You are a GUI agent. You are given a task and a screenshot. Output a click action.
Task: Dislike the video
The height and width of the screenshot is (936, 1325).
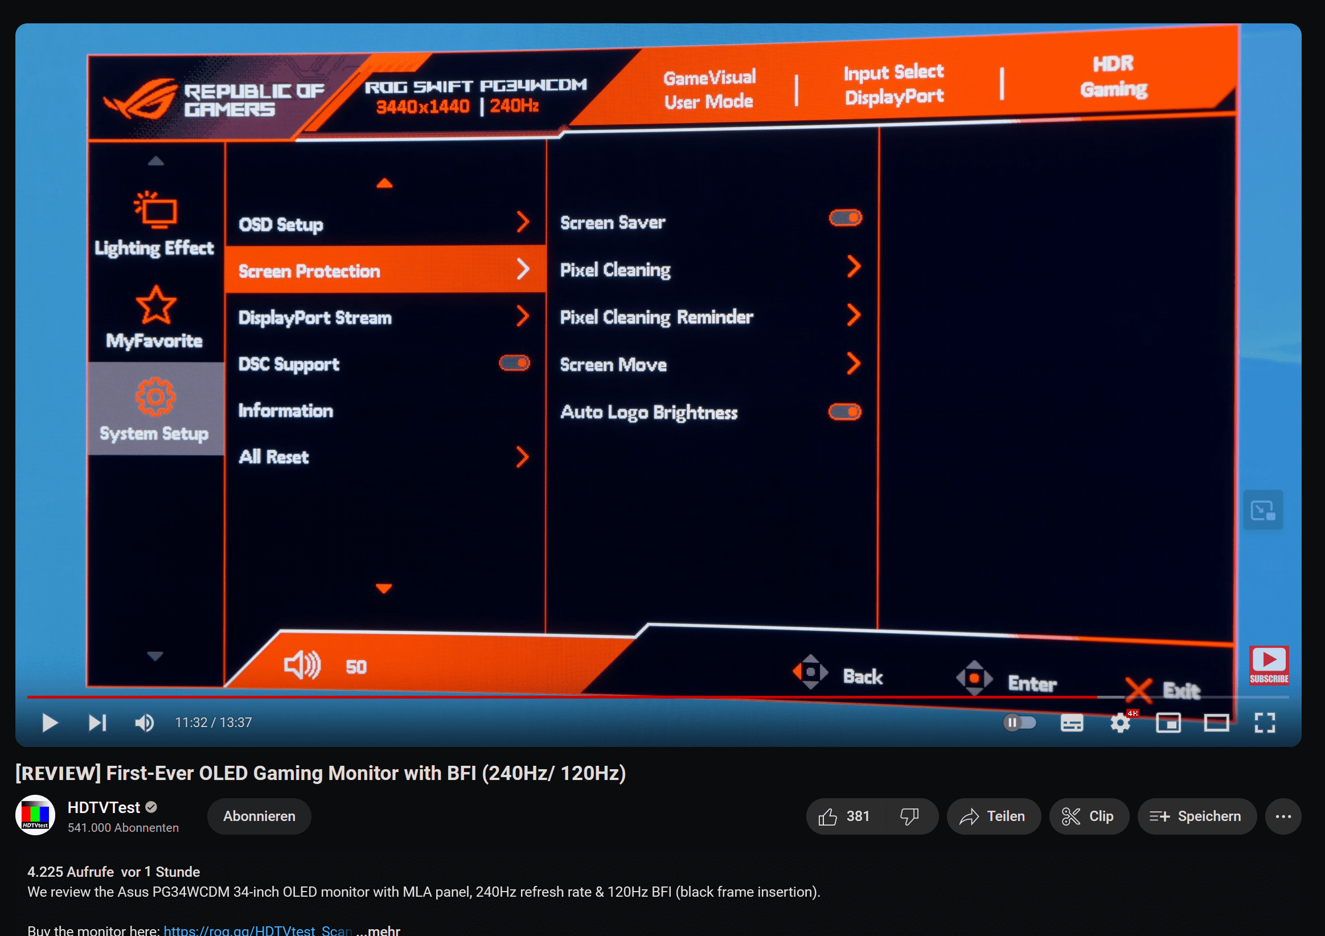(909, 816)
